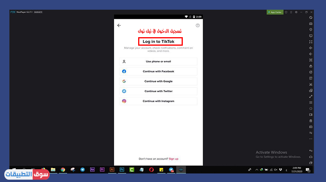Open the add APK file icon
The image size is (326, 182).
coord(310,78)
